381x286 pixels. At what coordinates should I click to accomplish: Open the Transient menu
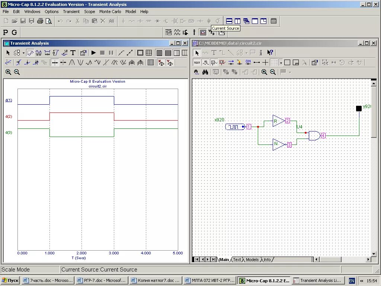(x=71, y=12)
